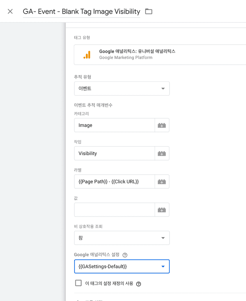Open variable picker for the empty 값 field

pyautogui.click(x=162, y=210)
